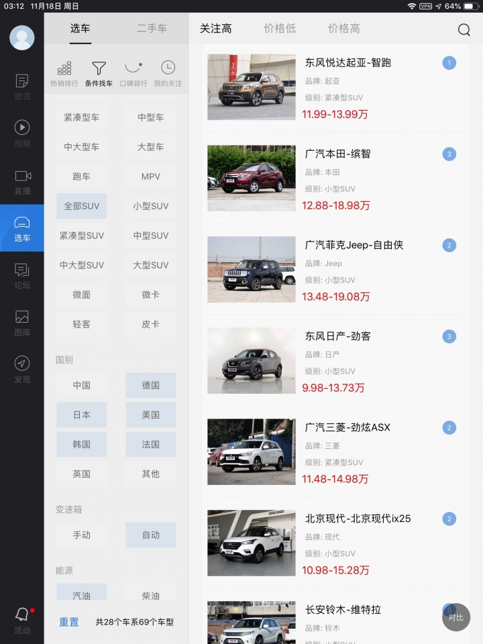Open 东风日产-劲客 car photo
483x644 pixels.
point(252,361)
